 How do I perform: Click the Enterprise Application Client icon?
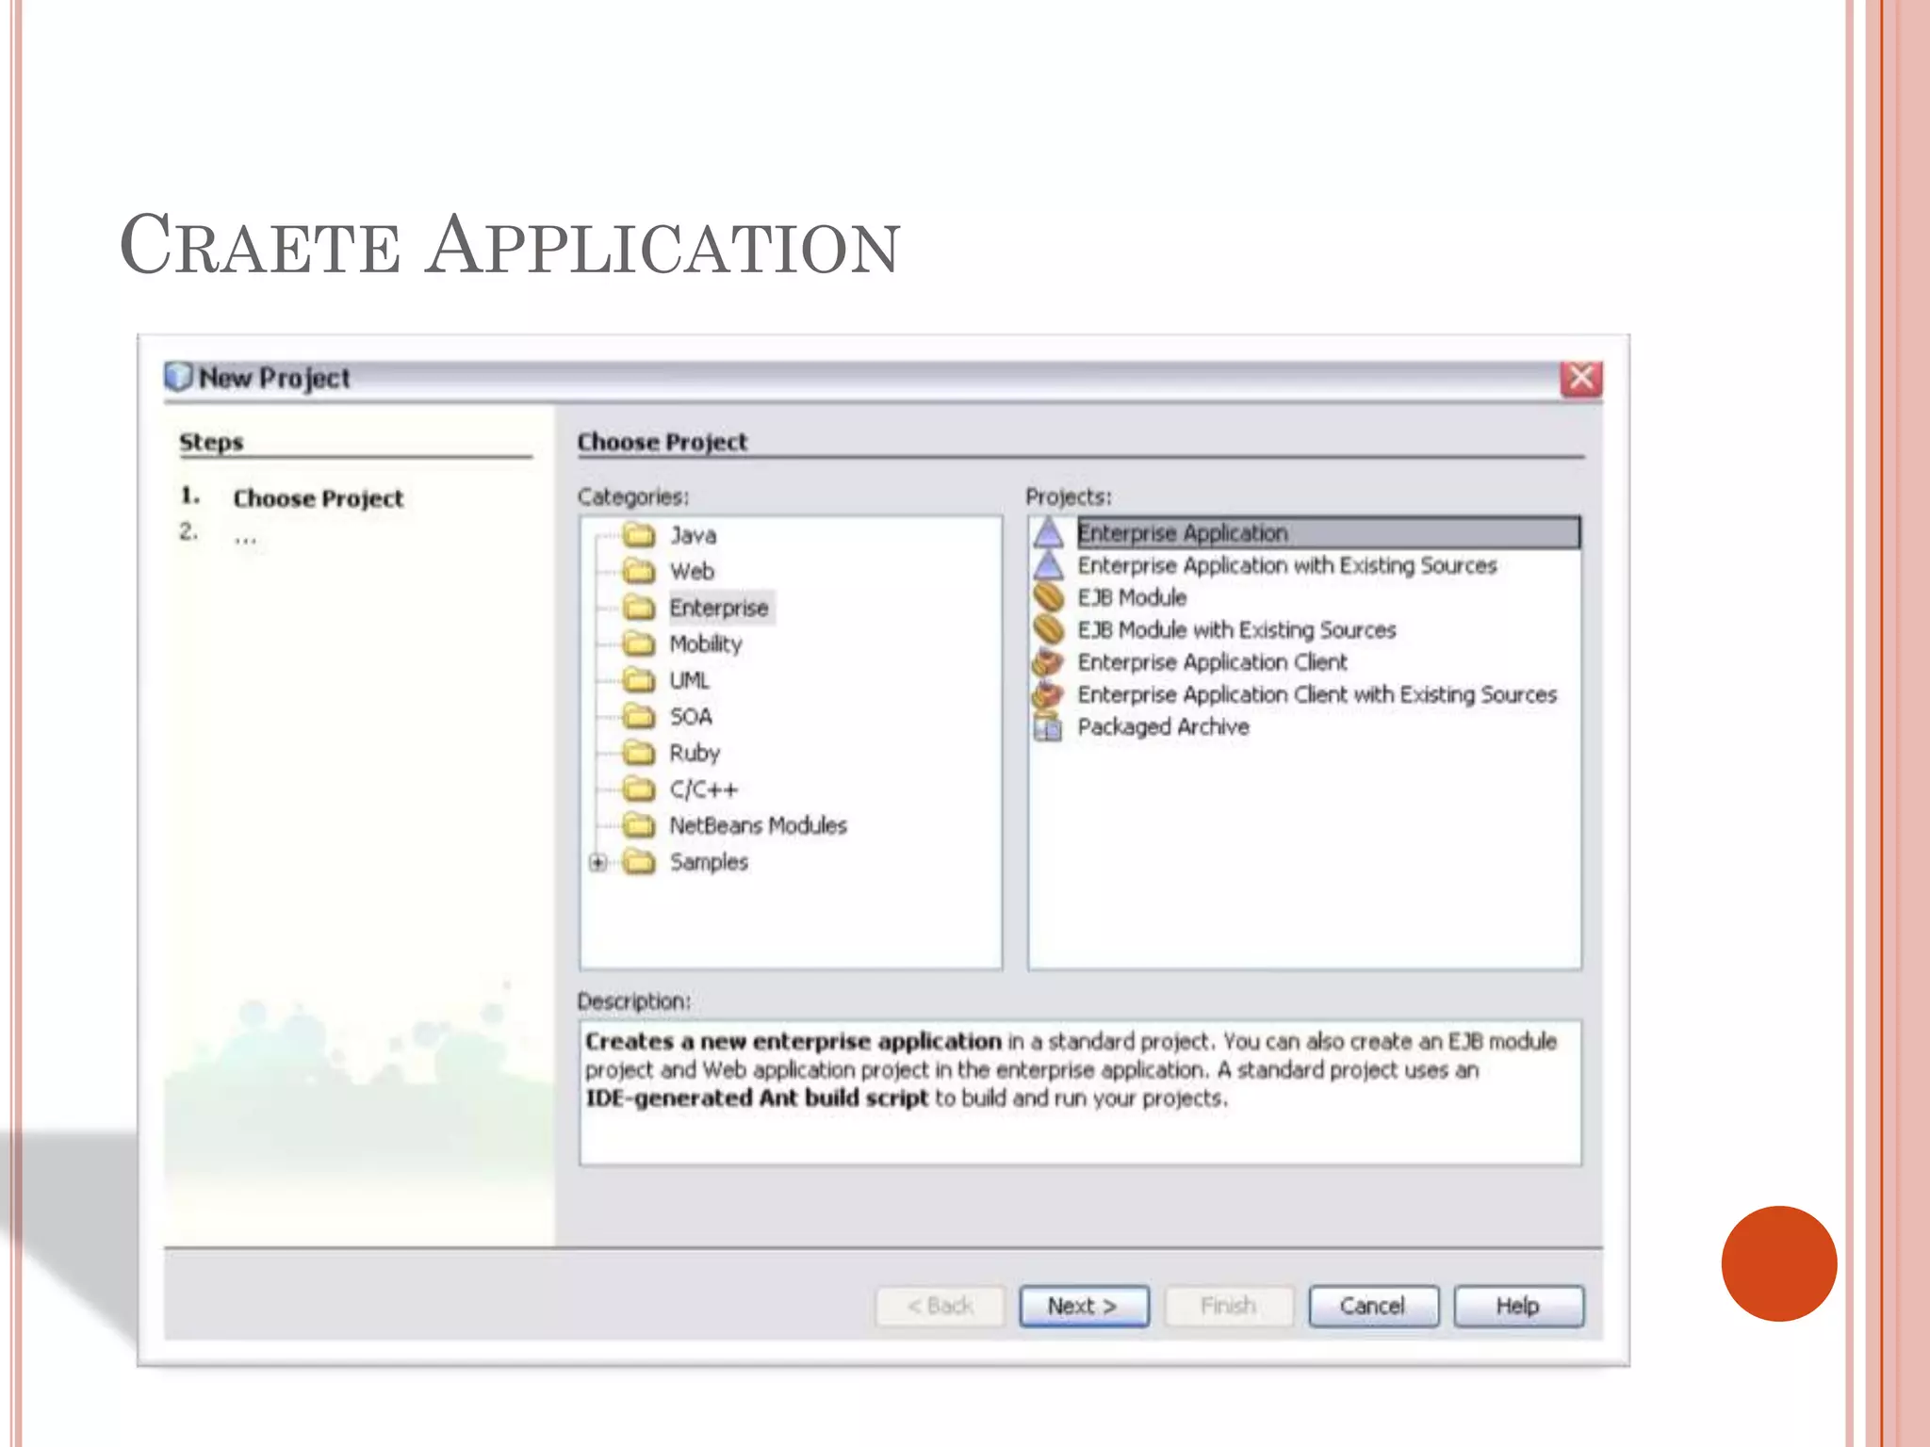coord(1048,662)
